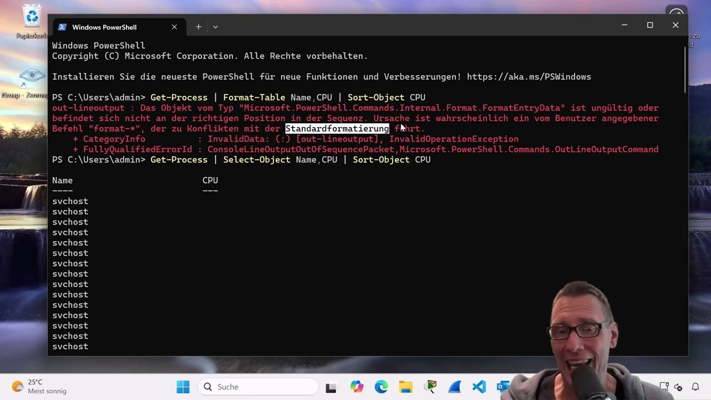The image size is (711, 400).
Task: Click the Copyright Microsoft Corporation line
Action: click(210, 56)
